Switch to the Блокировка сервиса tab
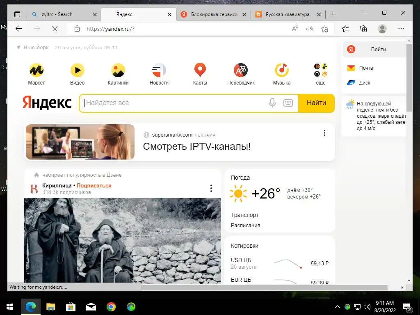Viewport: 420px width, 315px height. pos(214,14)
